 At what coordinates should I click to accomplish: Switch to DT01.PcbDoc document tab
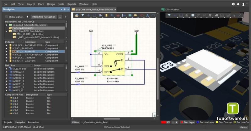click(x=171, y=10)
